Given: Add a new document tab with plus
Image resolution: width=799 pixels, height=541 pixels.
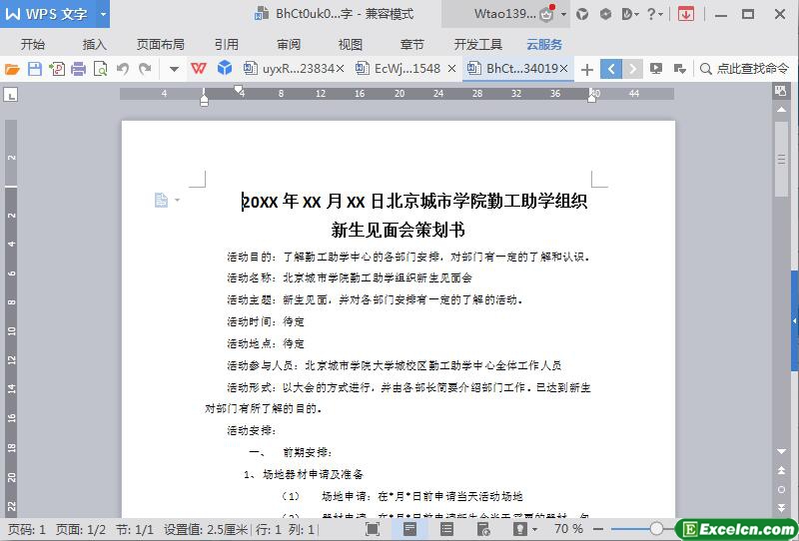Looking at the screenshot, I should [x=587, y=69].
